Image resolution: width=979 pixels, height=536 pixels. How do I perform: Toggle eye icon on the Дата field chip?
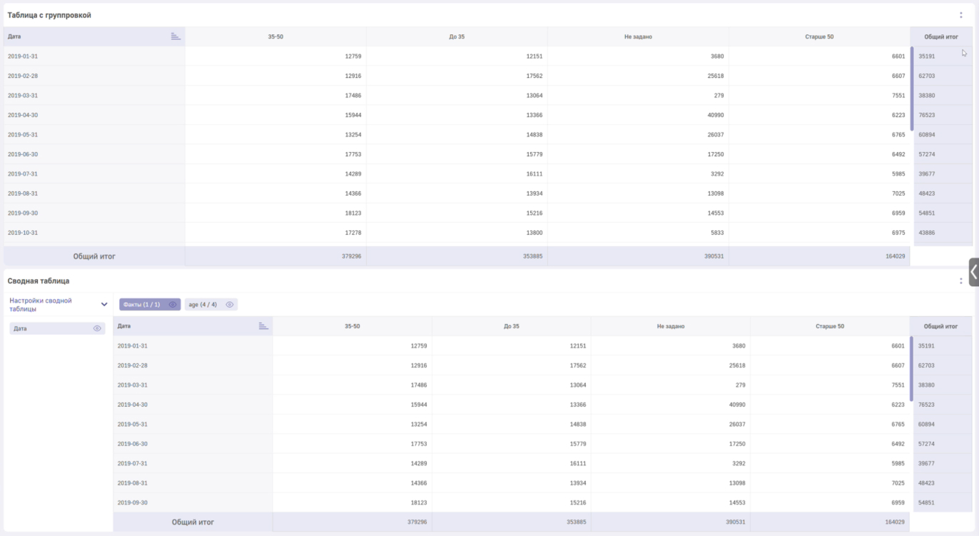pyautogui.click(x=97, y=329)
